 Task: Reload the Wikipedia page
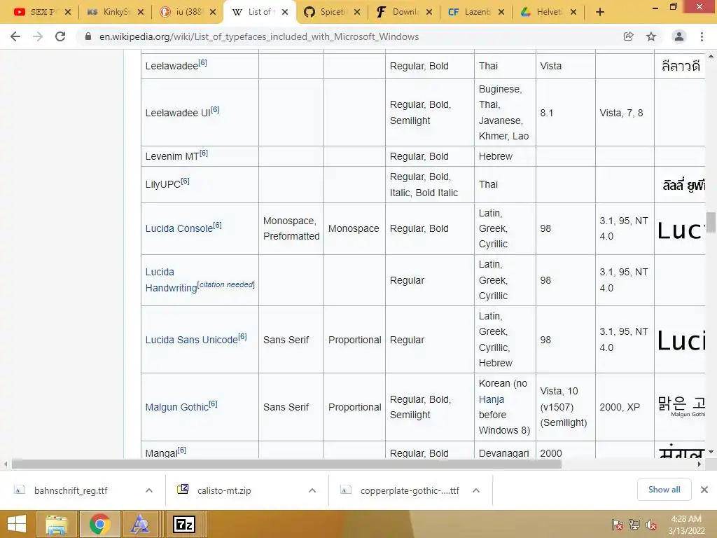pyautogui.click(x=60, y=36)
